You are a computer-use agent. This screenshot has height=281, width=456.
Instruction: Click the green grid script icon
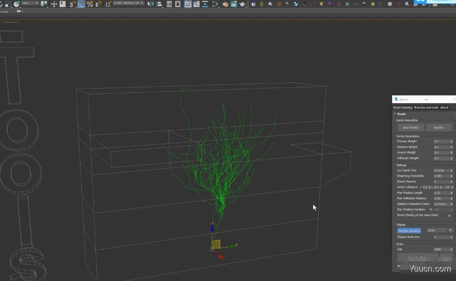(x=347, y=4)
